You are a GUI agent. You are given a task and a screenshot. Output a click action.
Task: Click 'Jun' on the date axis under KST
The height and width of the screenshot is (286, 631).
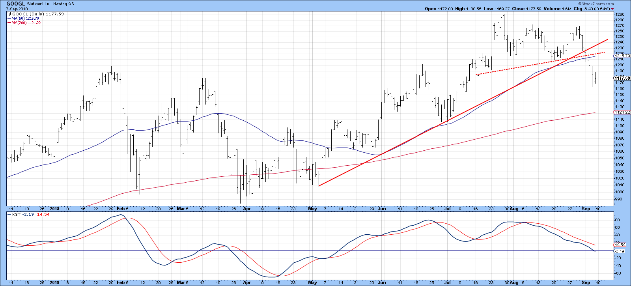[382, 283]
